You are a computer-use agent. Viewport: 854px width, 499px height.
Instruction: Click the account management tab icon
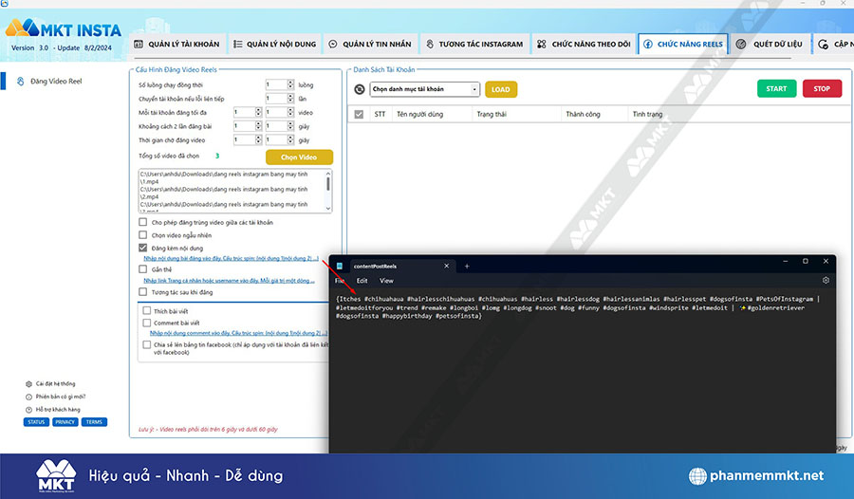pos(139,45)
